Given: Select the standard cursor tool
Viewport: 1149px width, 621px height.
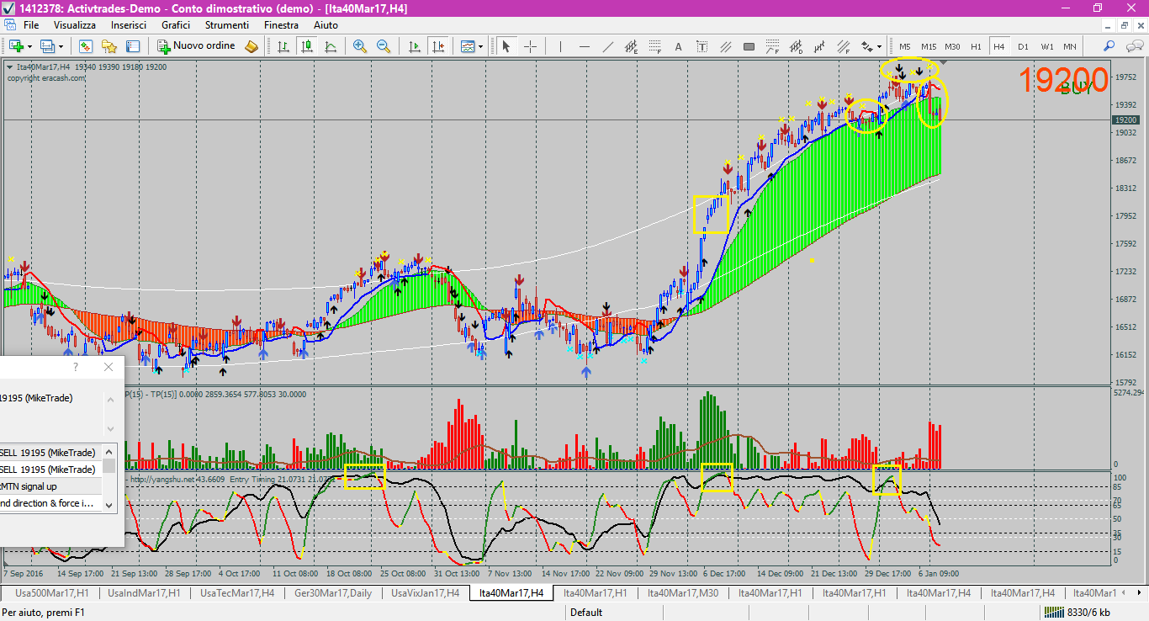Looking at the screenshot, I should [x=506, y=46].
